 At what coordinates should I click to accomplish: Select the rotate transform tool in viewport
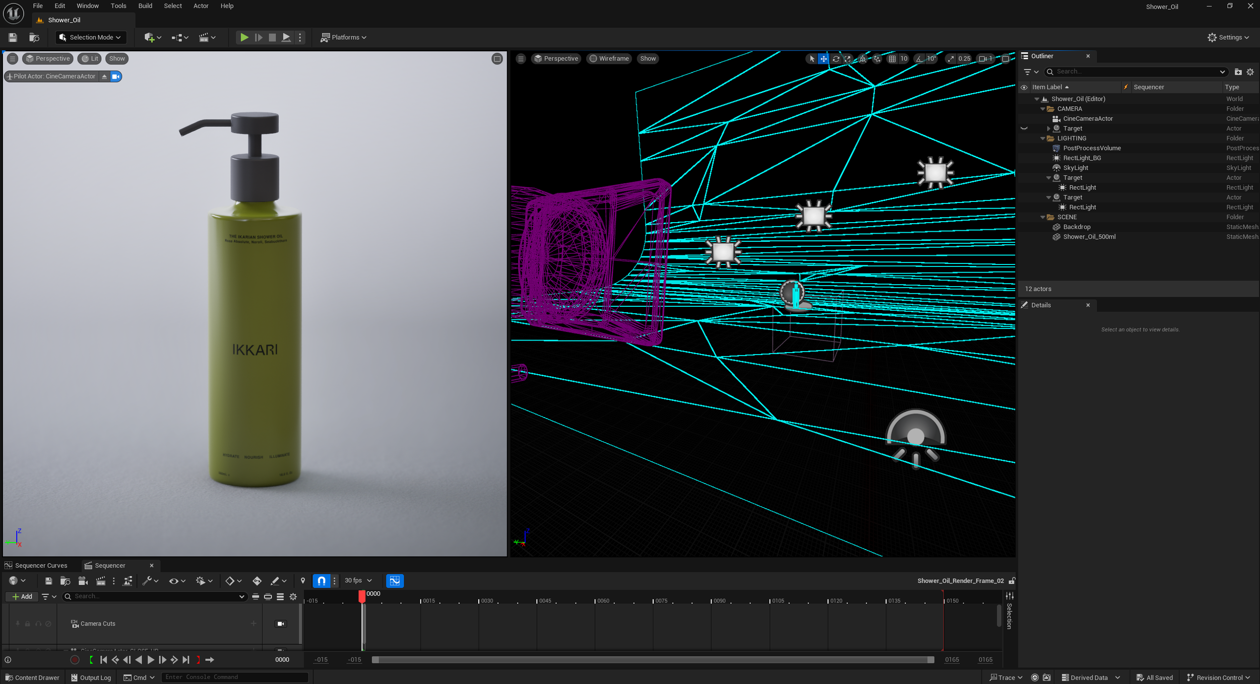click(836, 59)
